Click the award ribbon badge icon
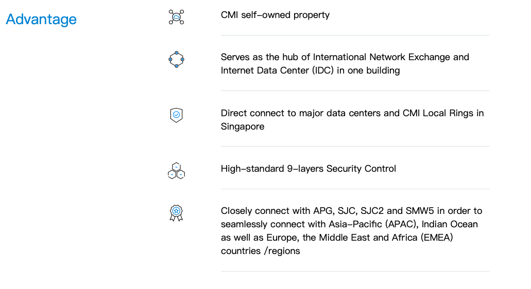The width and height of the screenshot is (531, 289). coord(176,213)
